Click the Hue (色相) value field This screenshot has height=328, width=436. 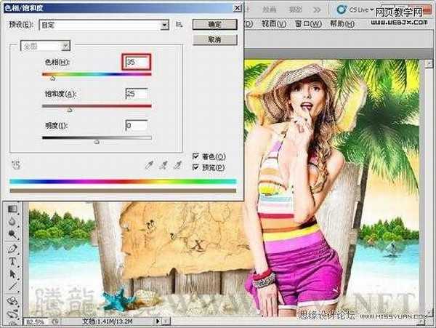137,63
